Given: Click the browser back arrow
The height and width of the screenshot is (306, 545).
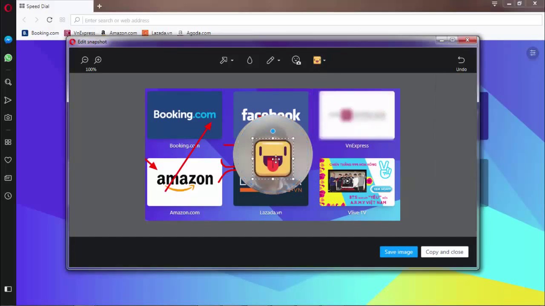Looking at the screenshot, I should coord(24,20).
